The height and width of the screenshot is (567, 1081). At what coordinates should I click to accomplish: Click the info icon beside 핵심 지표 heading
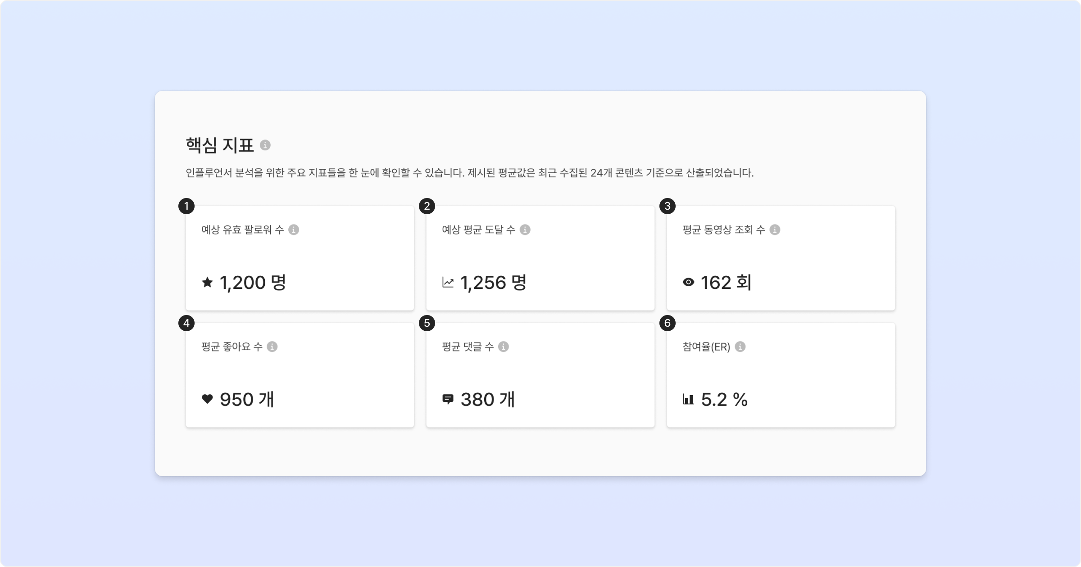[265, 145]
